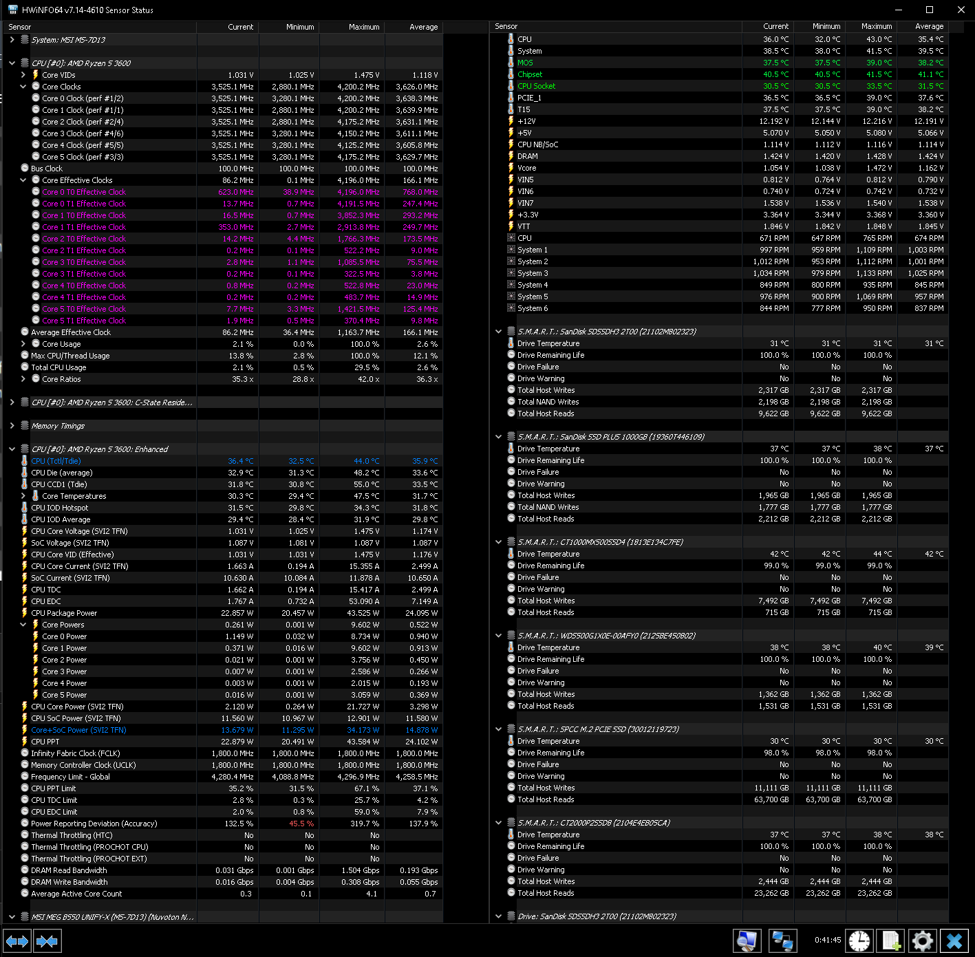Select the Average Active Core Count row

coord(223,894)
